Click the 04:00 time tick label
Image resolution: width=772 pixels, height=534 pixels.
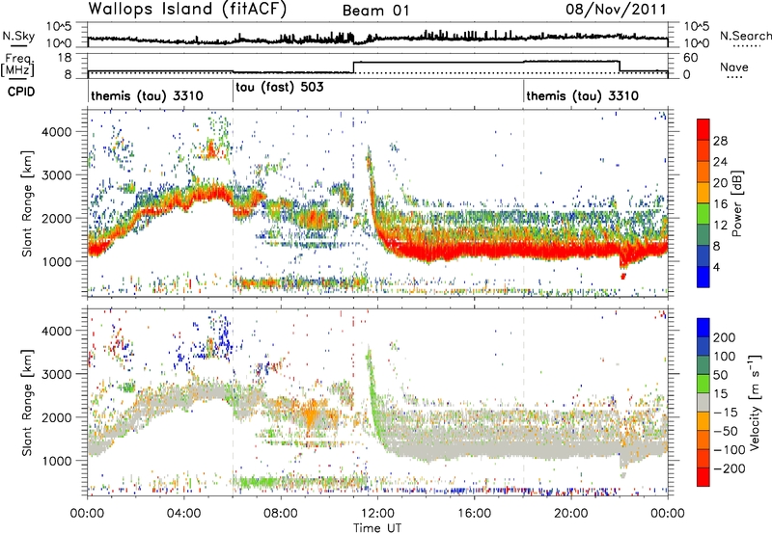[184, 514]
